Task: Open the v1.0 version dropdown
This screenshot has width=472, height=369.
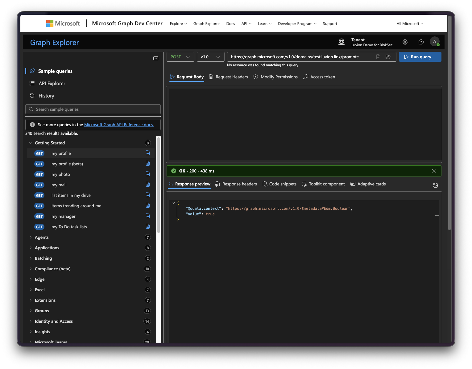Action: point(210,57)
